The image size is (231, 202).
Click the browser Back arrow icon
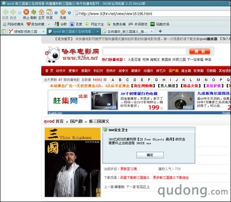[5, 12]
